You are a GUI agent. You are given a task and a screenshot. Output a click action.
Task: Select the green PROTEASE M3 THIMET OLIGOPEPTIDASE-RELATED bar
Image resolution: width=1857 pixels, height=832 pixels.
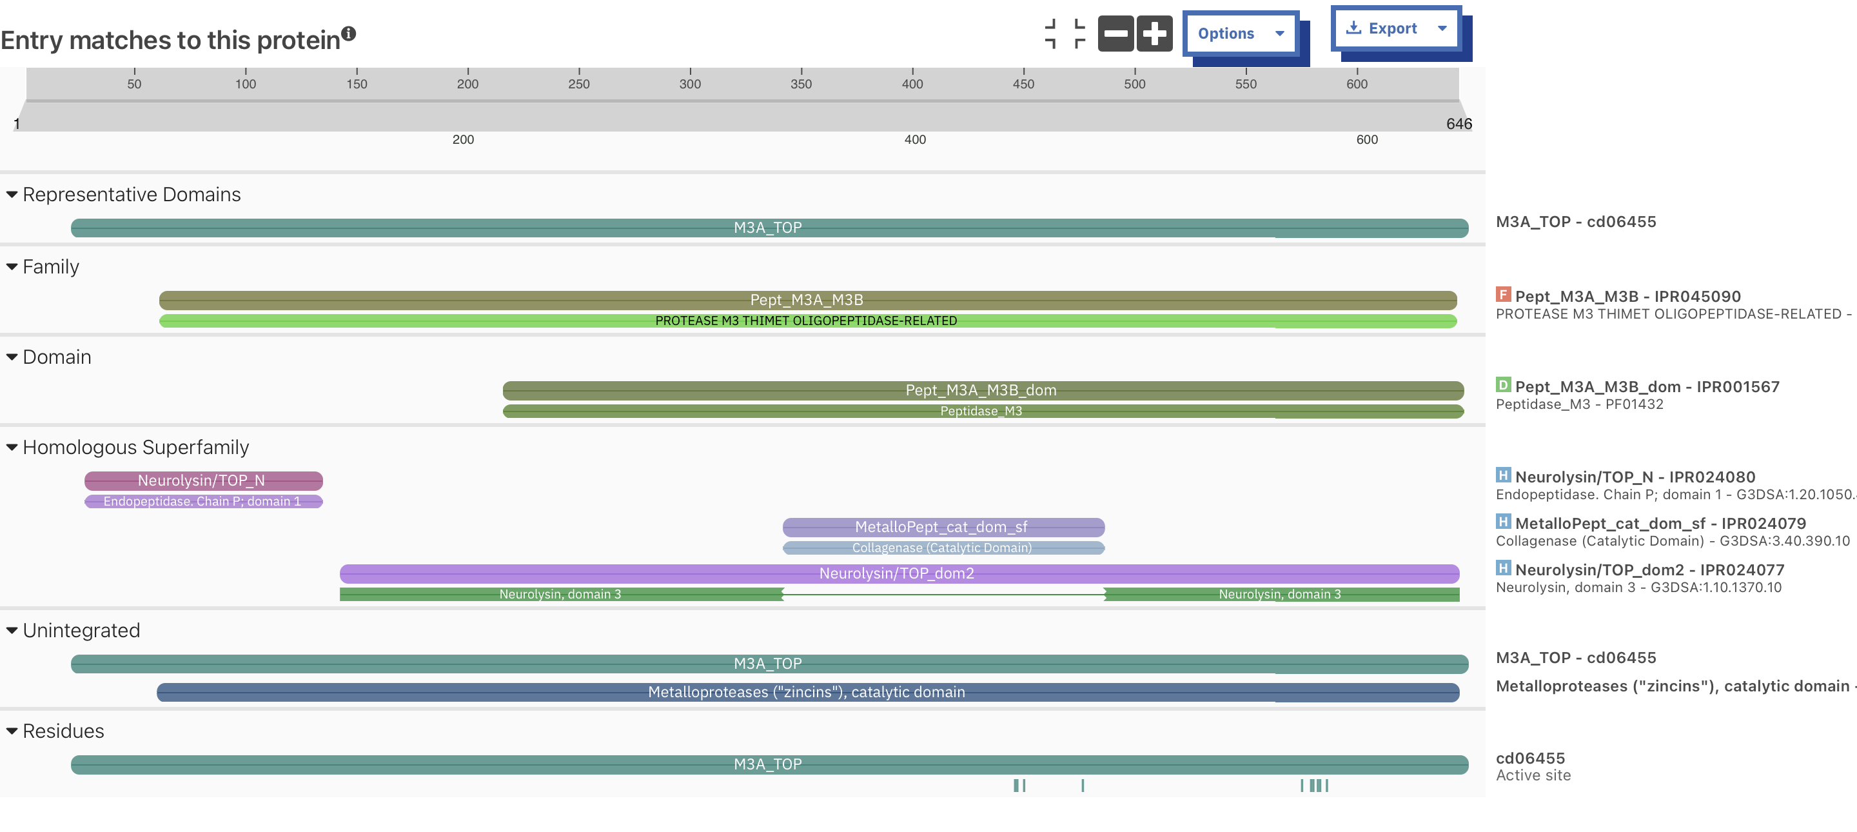click(x=807, y=321)
